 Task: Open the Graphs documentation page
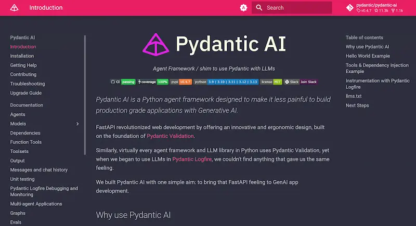[x=18, y=213]
